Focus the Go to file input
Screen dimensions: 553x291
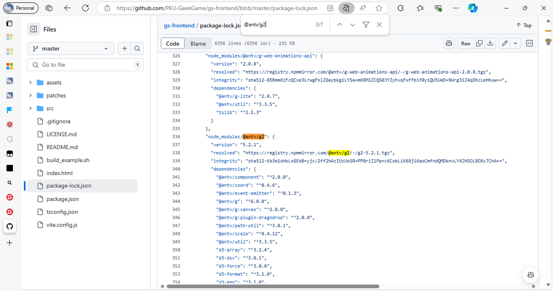(85, 65)
